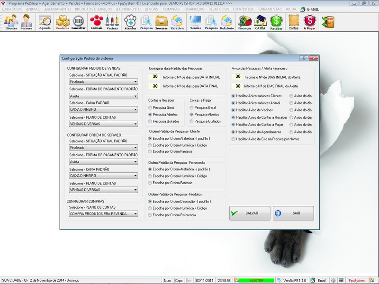Open the Clientes toolbar icon
Screen dimensions: 379x284
click(11, 22)
